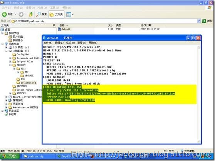Collapse the 我的文档 tree node
This screenshot has height=161, width=215.
click(2, 33)
